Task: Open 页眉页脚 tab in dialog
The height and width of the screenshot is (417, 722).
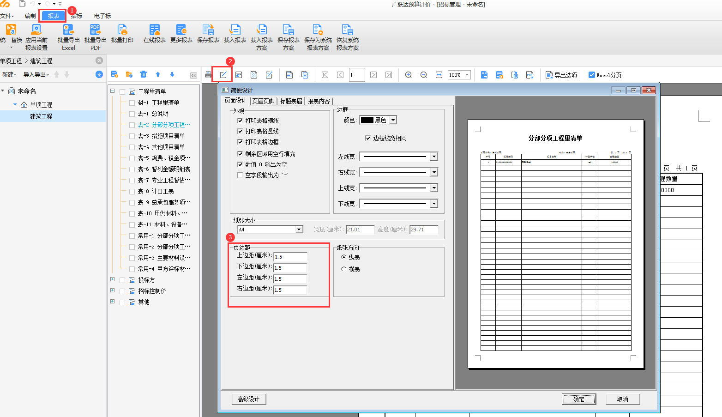Action: 263,101
